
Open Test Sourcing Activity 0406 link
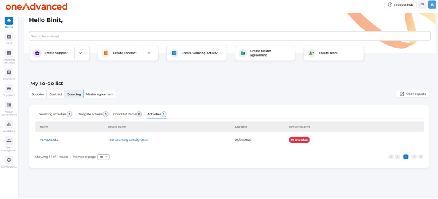128,140
